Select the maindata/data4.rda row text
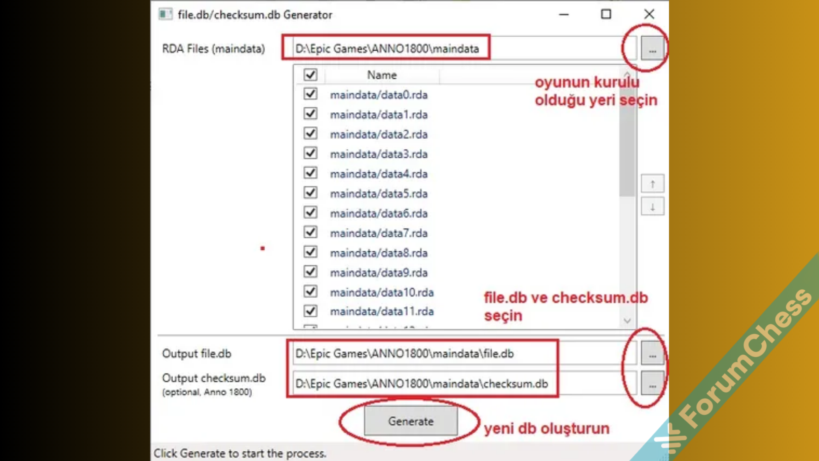819x461 pixels. 379,174
